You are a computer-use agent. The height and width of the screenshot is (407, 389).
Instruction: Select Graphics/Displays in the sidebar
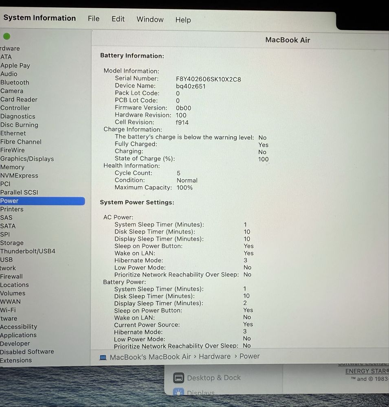(x=27, y=159)
